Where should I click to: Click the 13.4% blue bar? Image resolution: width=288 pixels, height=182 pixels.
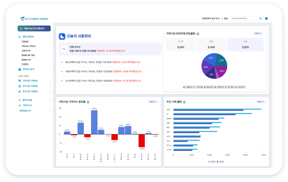point(81,128)
